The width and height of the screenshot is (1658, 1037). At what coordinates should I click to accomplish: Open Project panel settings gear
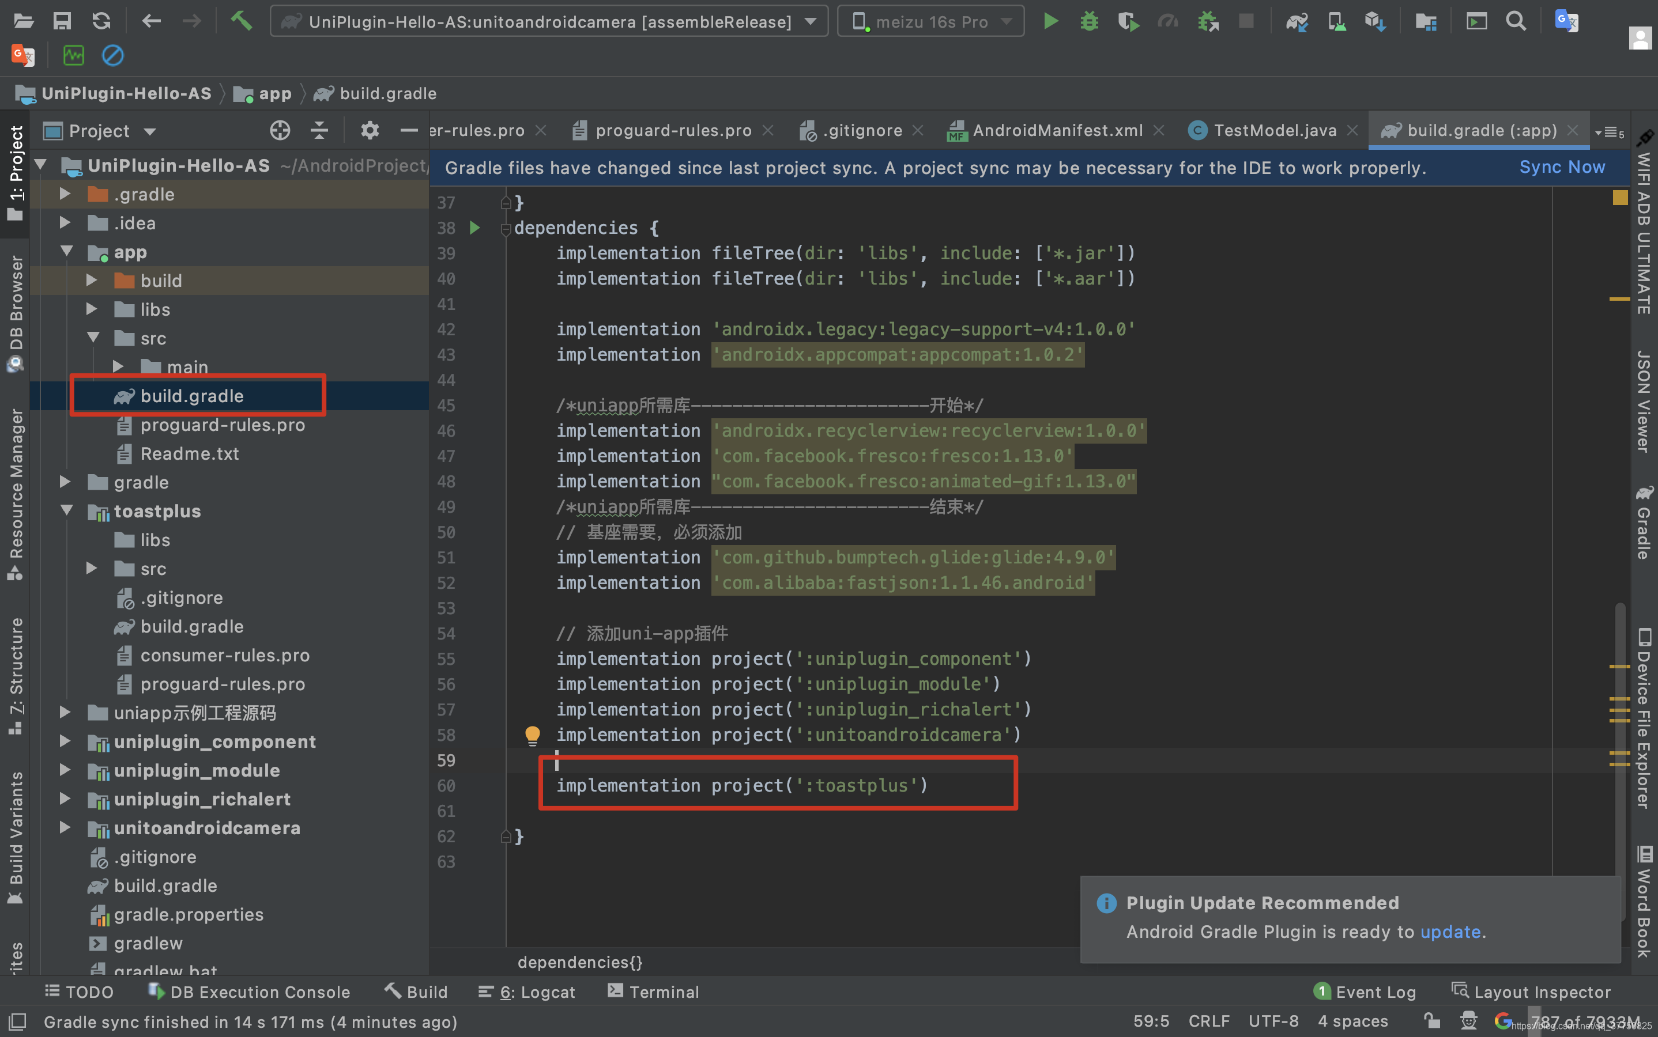[370, 130]
